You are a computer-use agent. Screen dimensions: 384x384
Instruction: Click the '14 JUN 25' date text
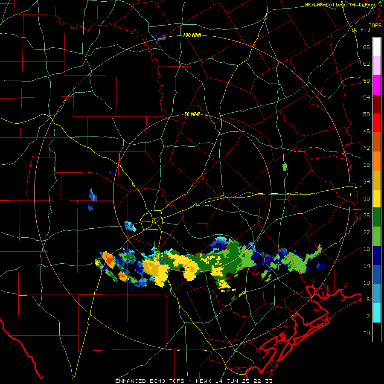pyautogui.click(x=233, y=381)
